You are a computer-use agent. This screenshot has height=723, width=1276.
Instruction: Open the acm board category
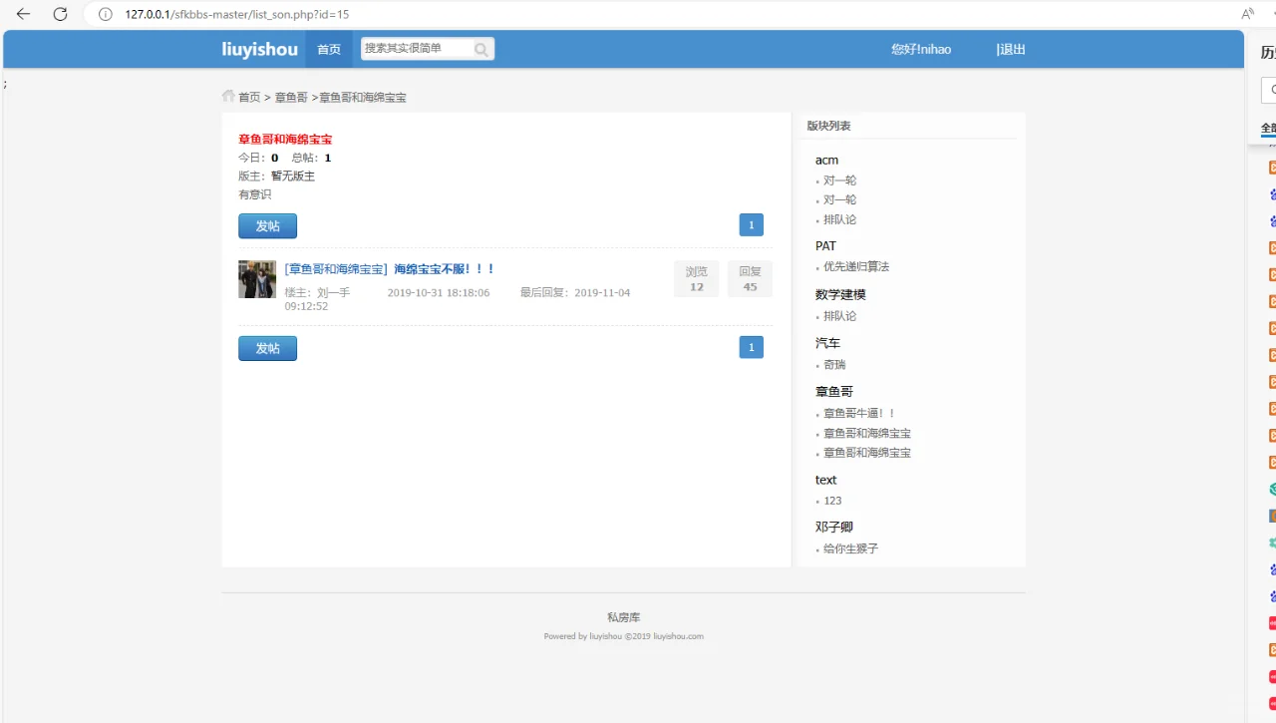(x=826, y=160)
